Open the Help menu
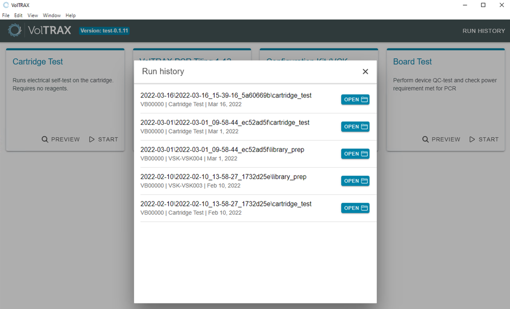This screenshot has width=510, height=309. point(70,15)
